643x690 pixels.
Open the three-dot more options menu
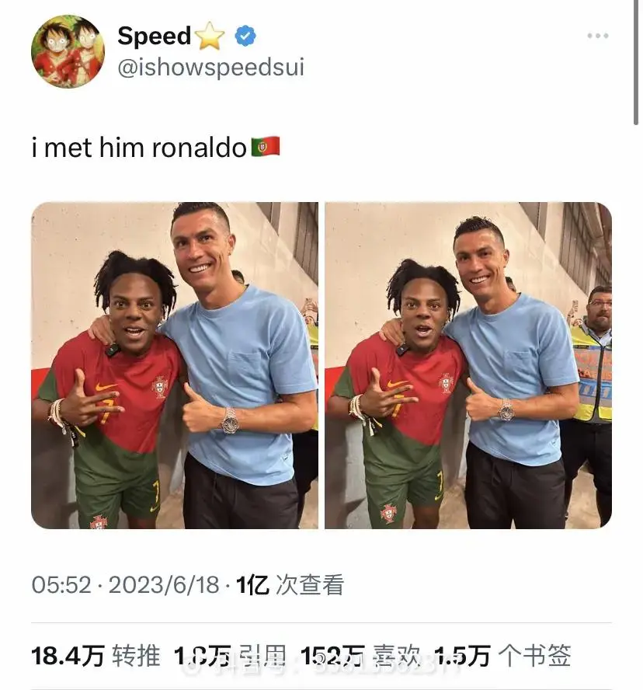point(598,36)
